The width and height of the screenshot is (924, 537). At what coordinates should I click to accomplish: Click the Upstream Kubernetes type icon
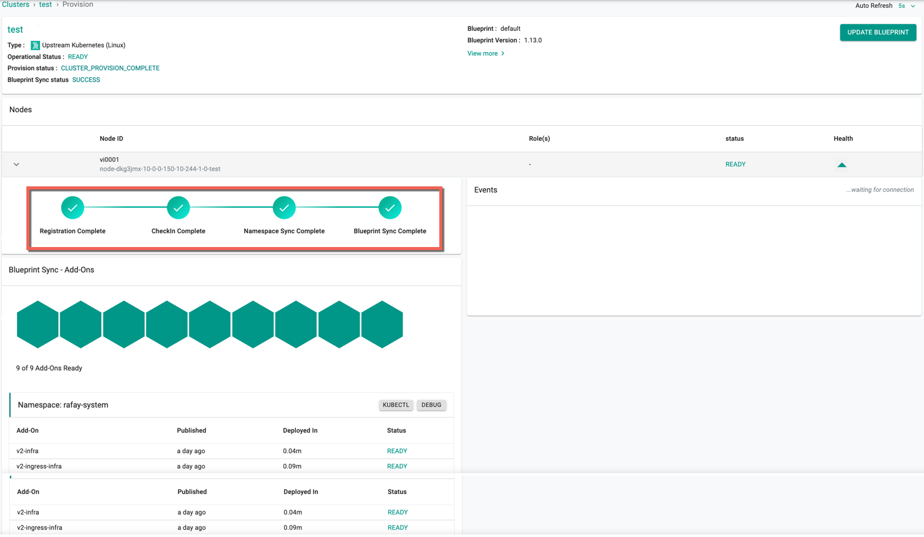(x=35, y=45)
